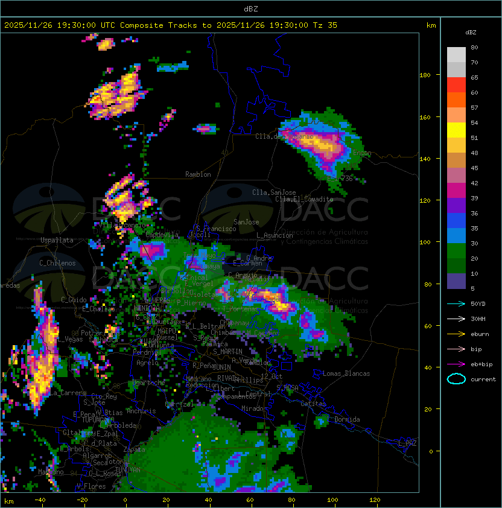This screenshot has width=502, height=508.
Task: Click the 60 tick on the horizontal km axis
Action: pos(250,500)
